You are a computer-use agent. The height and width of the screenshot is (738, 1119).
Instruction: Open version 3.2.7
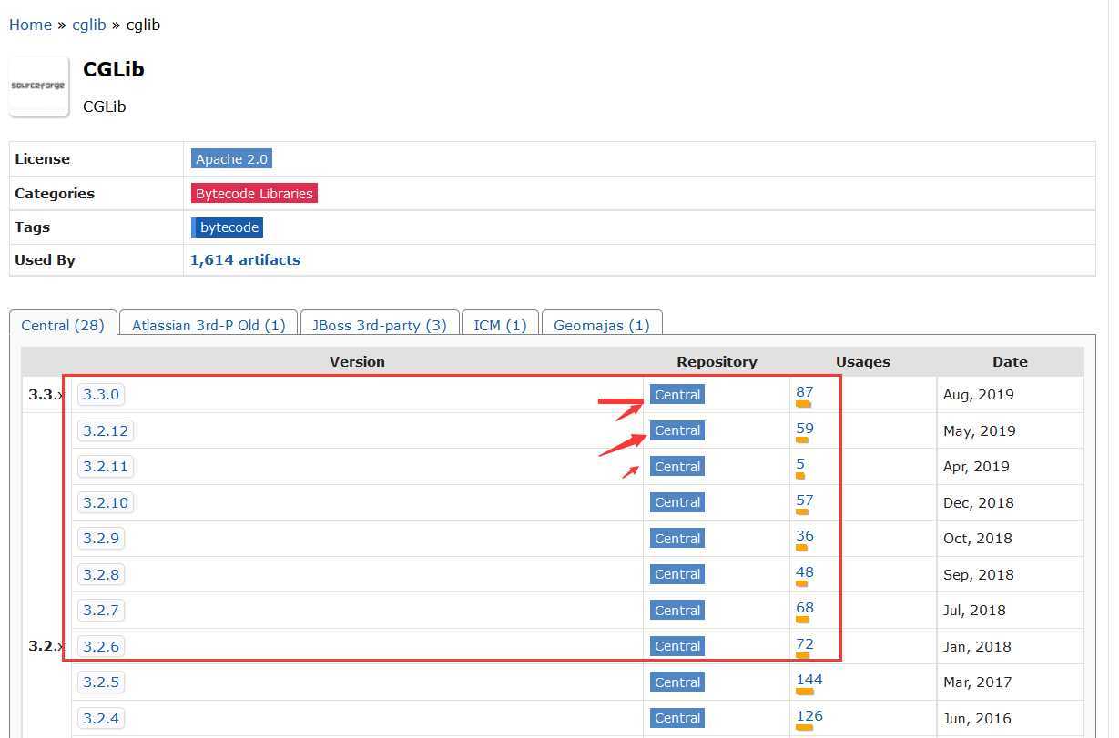coord(100,610)
